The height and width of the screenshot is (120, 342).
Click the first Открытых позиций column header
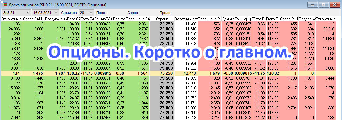tap(11, 19)
